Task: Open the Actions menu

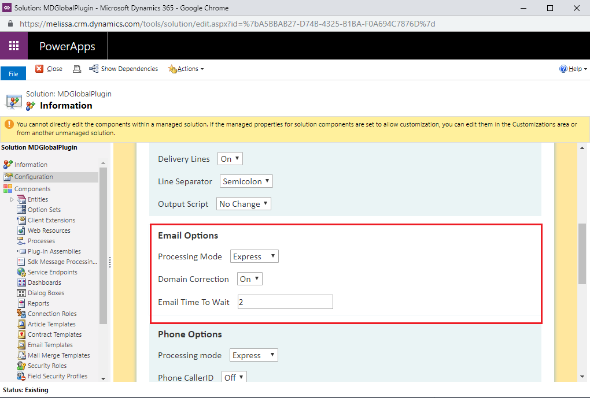Action: pos(186,69)
